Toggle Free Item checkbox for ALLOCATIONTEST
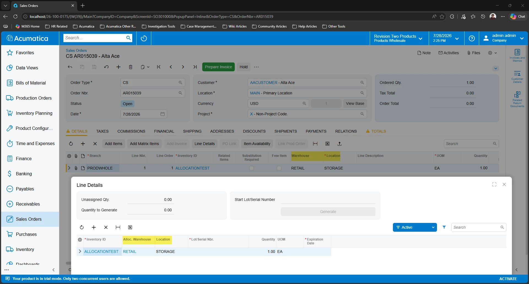This screenshot has height=284, width=529. [x=279, y=168]
